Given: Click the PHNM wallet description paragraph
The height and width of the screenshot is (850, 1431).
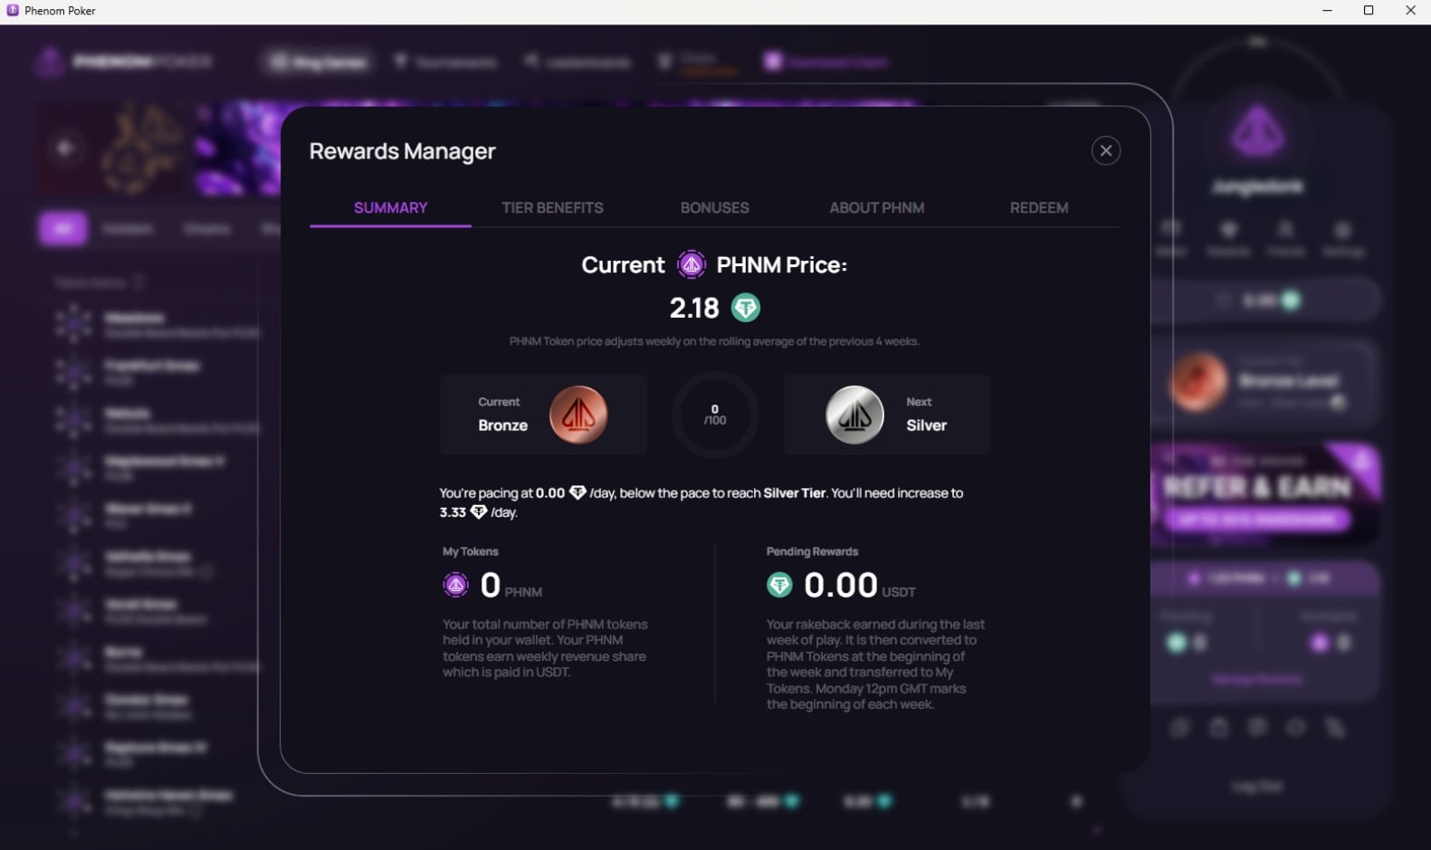Looking at the screenshot, I should (x=545, y=648).
